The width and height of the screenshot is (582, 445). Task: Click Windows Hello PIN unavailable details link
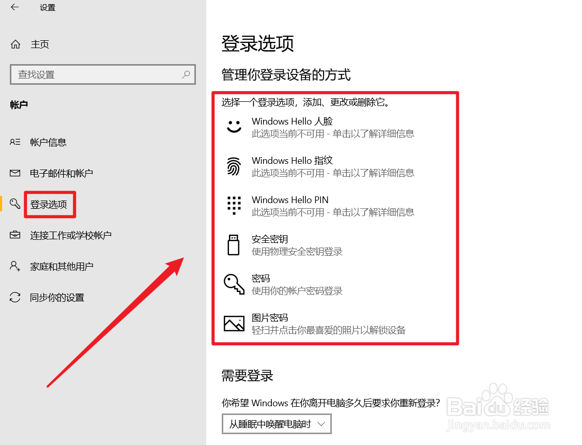pos(332,212)
